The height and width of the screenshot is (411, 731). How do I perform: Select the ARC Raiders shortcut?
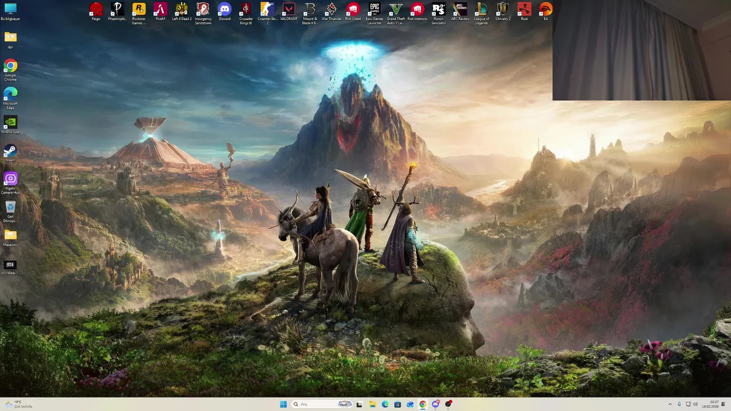(x=460, y=12)
